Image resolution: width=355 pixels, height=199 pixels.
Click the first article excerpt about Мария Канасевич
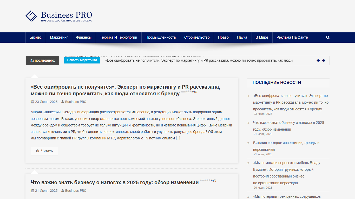point(132,125)
